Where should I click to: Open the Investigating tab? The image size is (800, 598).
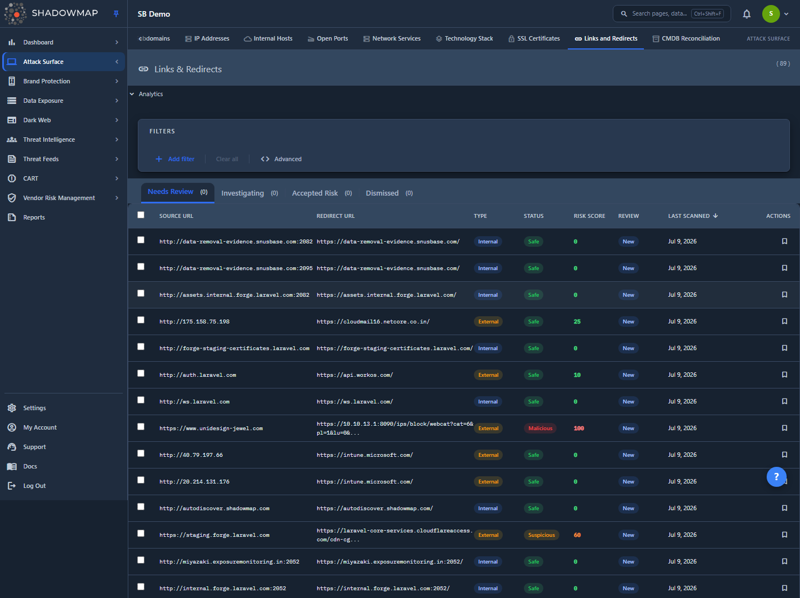pyautogui.click(x=249, y=193)
